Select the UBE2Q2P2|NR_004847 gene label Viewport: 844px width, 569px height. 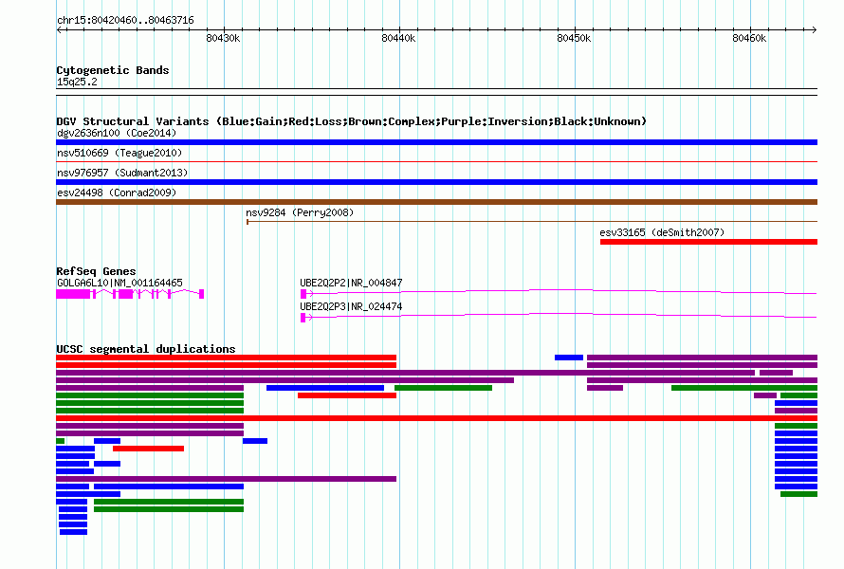pyautogui.click(x=351, y=283)
